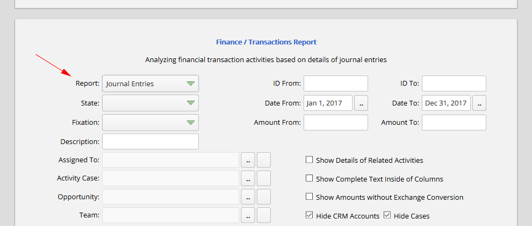Open the Date From calendar picker button
This screenshot has height=226, width=532.
(x=361, y=103)
